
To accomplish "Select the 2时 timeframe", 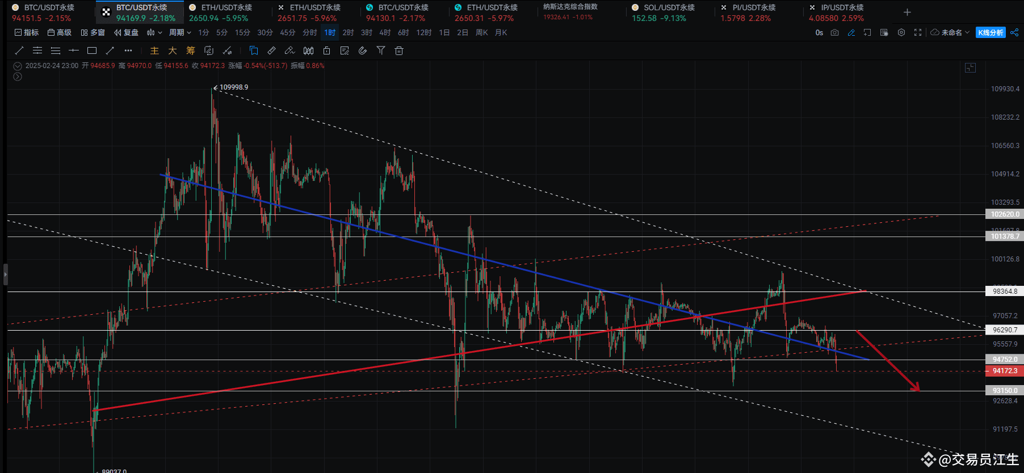I will [x=348, y=32].
